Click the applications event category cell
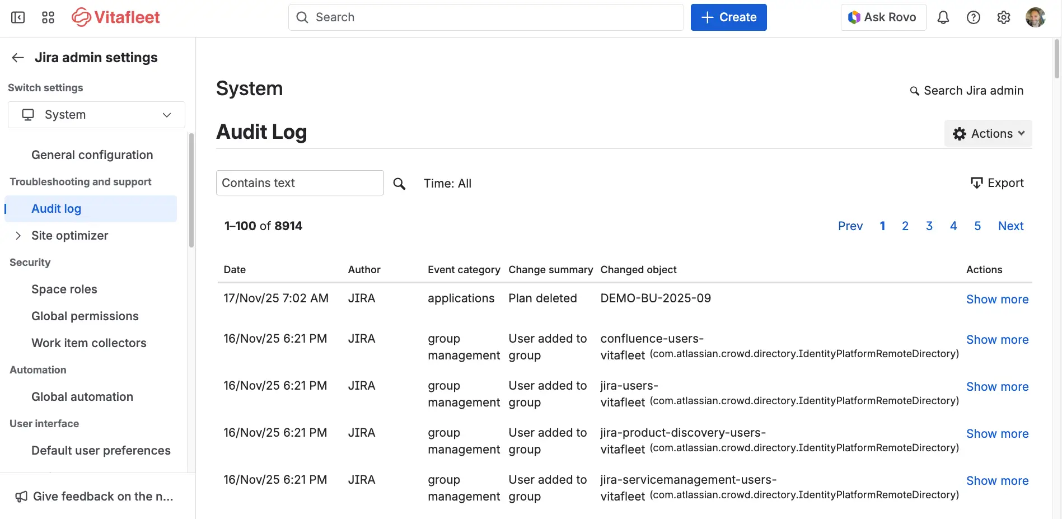 coord(461,298)
